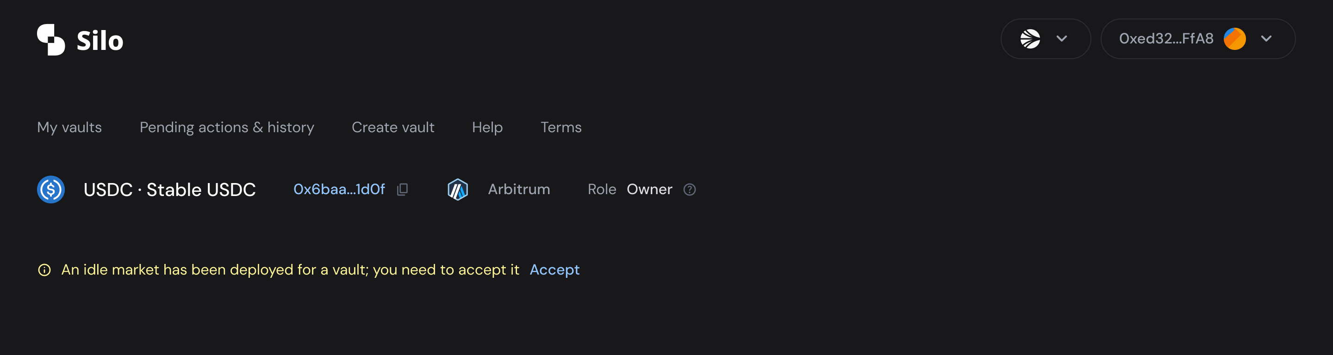Click the network icon in the network selector

tap(1030, 38)
